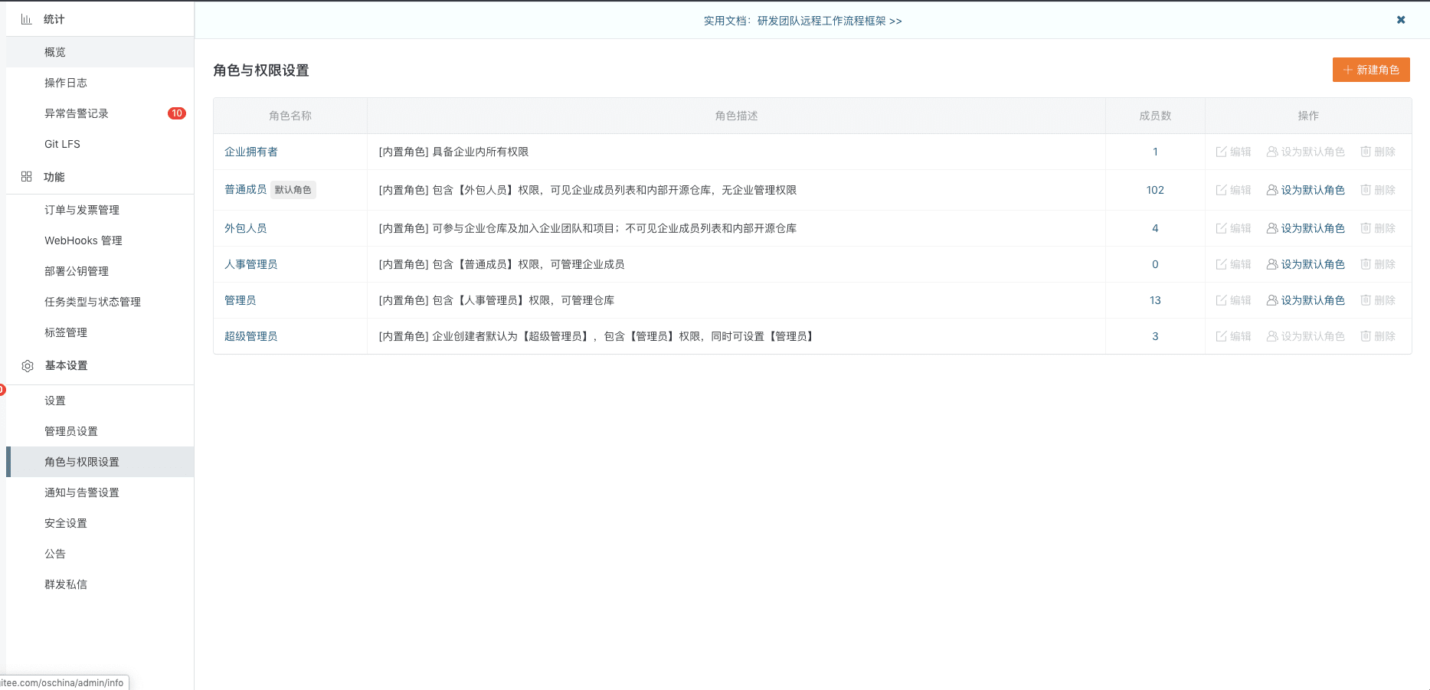Open 角色与权限设置 sidebar item
This screenshot has width=1430, height=690.
pyautogui.click(x=82, y=462)
